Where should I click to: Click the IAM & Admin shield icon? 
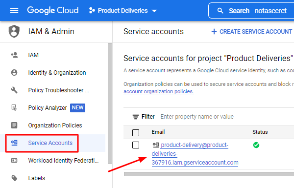pos(14,31)
